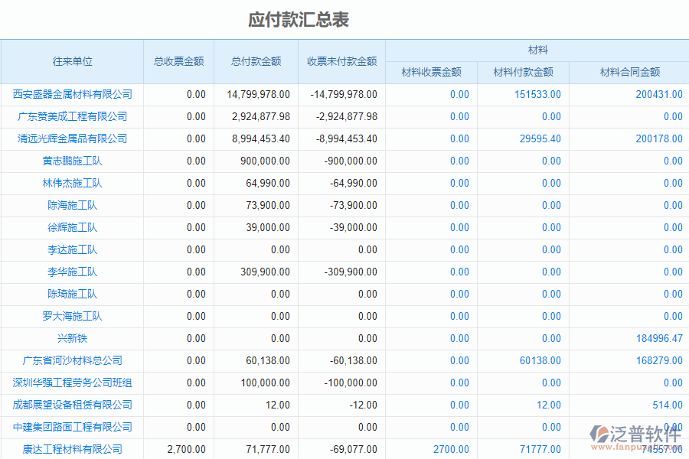Image resolution: width=689 pixels, height=459 pixels.
Task: Select vendor 广东赞美成工程有限公司
Action: [x=72, y=116]
